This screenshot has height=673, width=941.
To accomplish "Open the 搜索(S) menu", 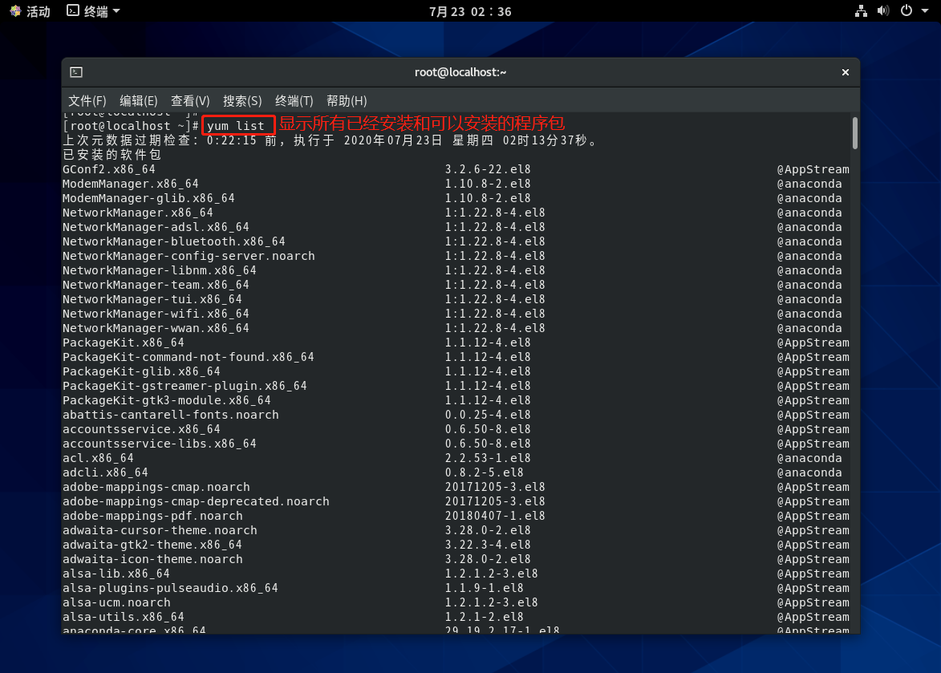I will pos(242,100).
